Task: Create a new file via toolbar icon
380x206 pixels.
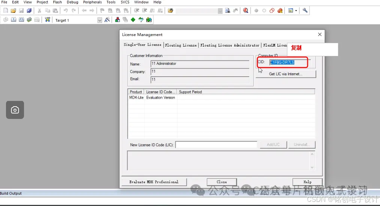Action: [x=6, y=11]
